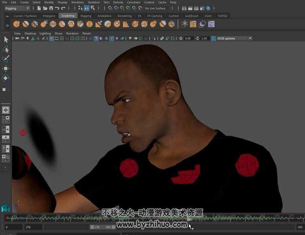Toggle the resolution gate display
This screenshot has width=305, height=235.
62,39
